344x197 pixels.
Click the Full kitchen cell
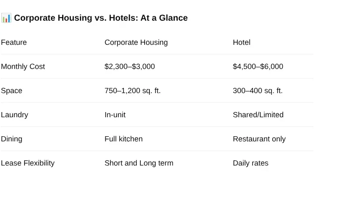pyautogui.click(x=123, y=139)
